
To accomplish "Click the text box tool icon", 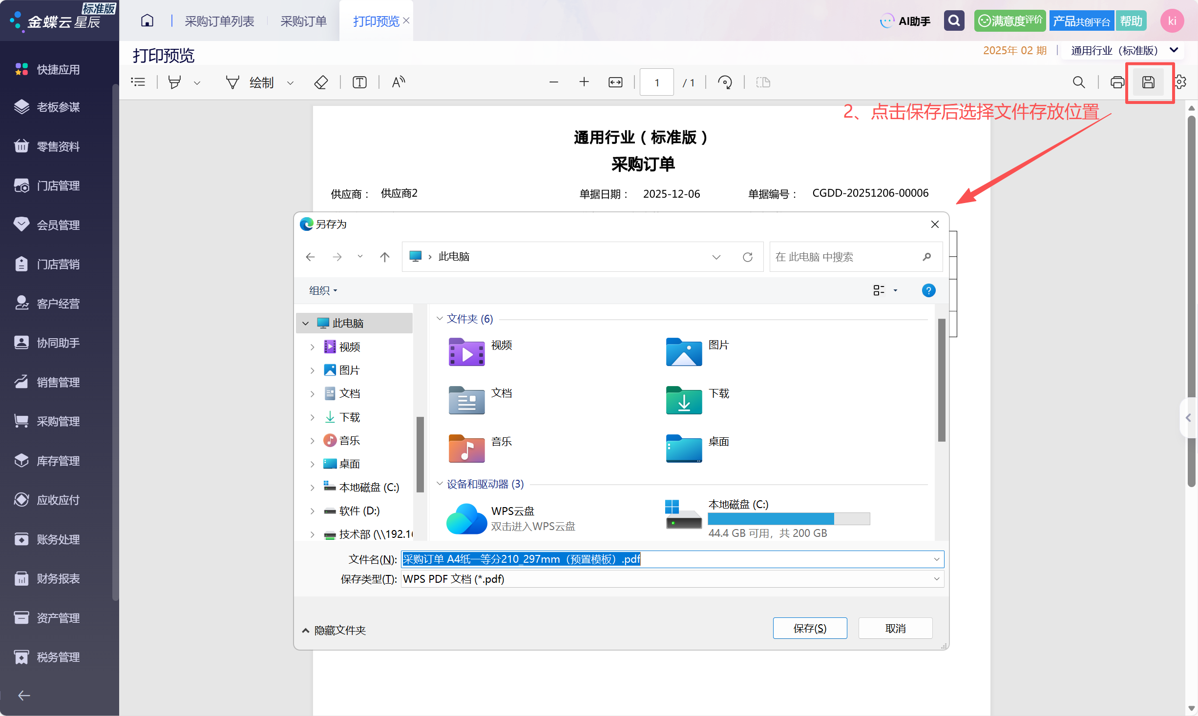I will click(x=359, y=82).
